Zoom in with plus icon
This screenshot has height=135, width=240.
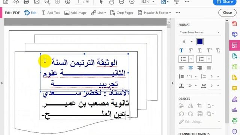click(132, 2)
